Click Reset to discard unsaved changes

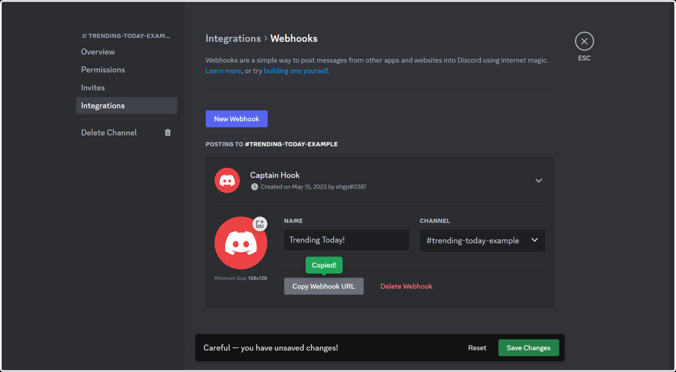coord(477,348)
